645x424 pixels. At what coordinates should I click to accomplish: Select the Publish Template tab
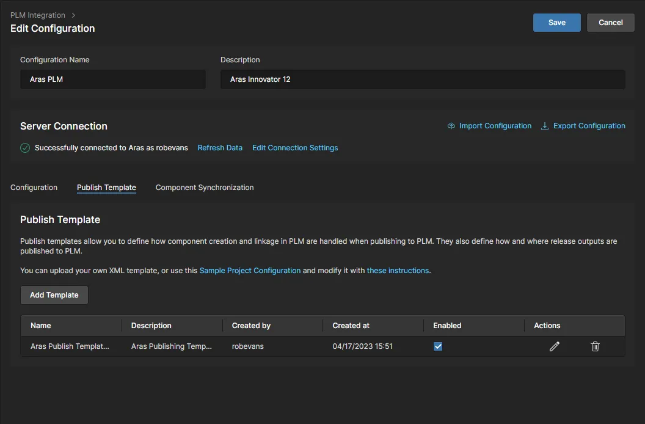point(106,188)
